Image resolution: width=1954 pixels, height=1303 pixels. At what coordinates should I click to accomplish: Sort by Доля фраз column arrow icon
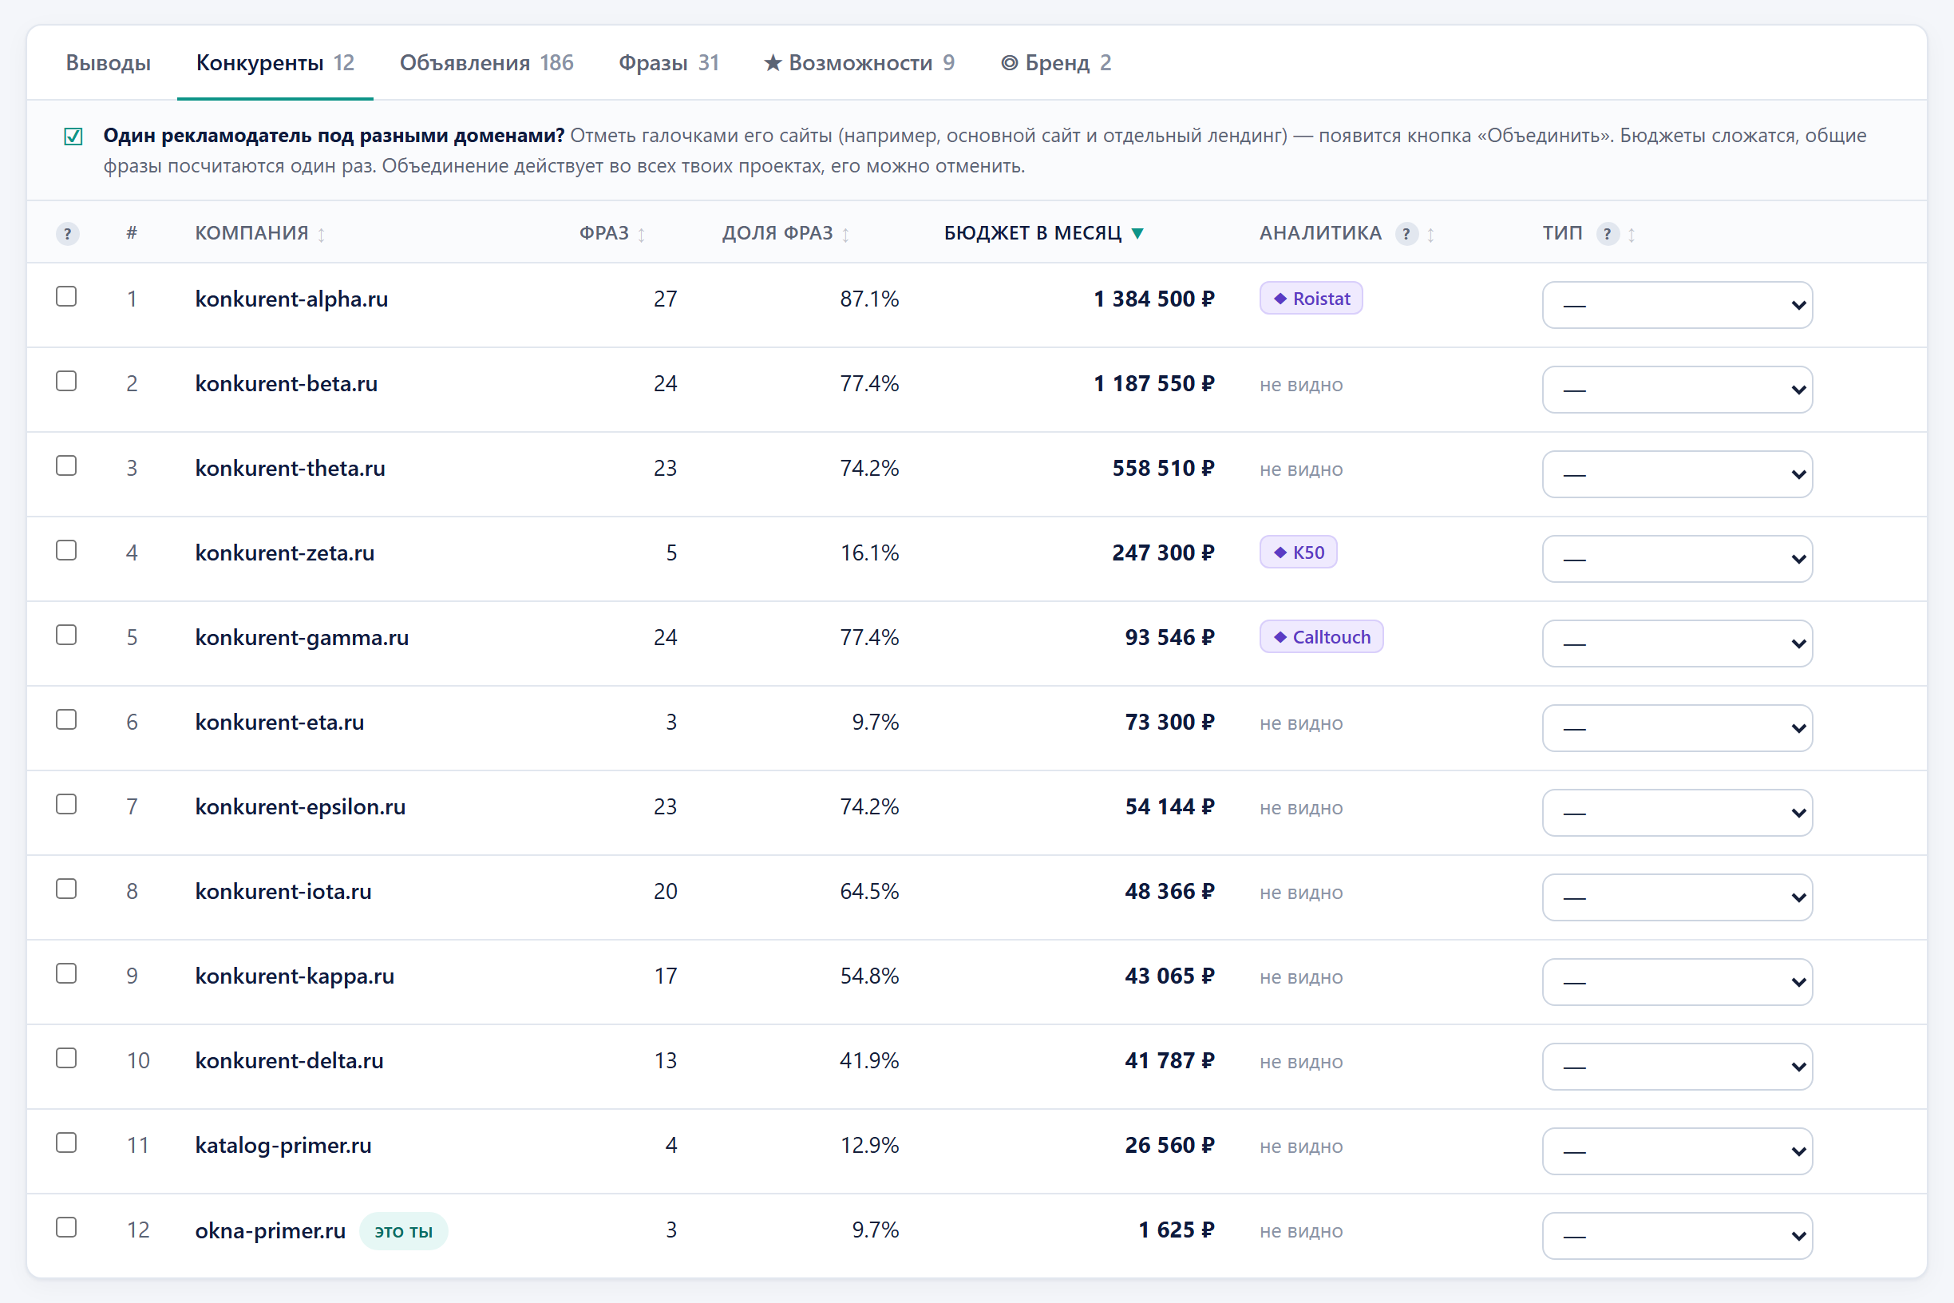click(x=846, y=236)
